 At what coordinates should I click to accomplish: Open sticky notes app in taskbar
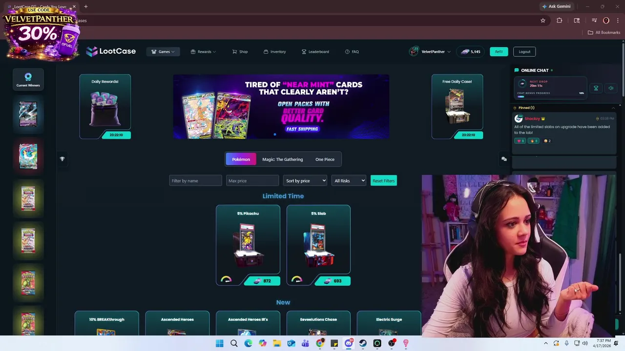point(334,343)
